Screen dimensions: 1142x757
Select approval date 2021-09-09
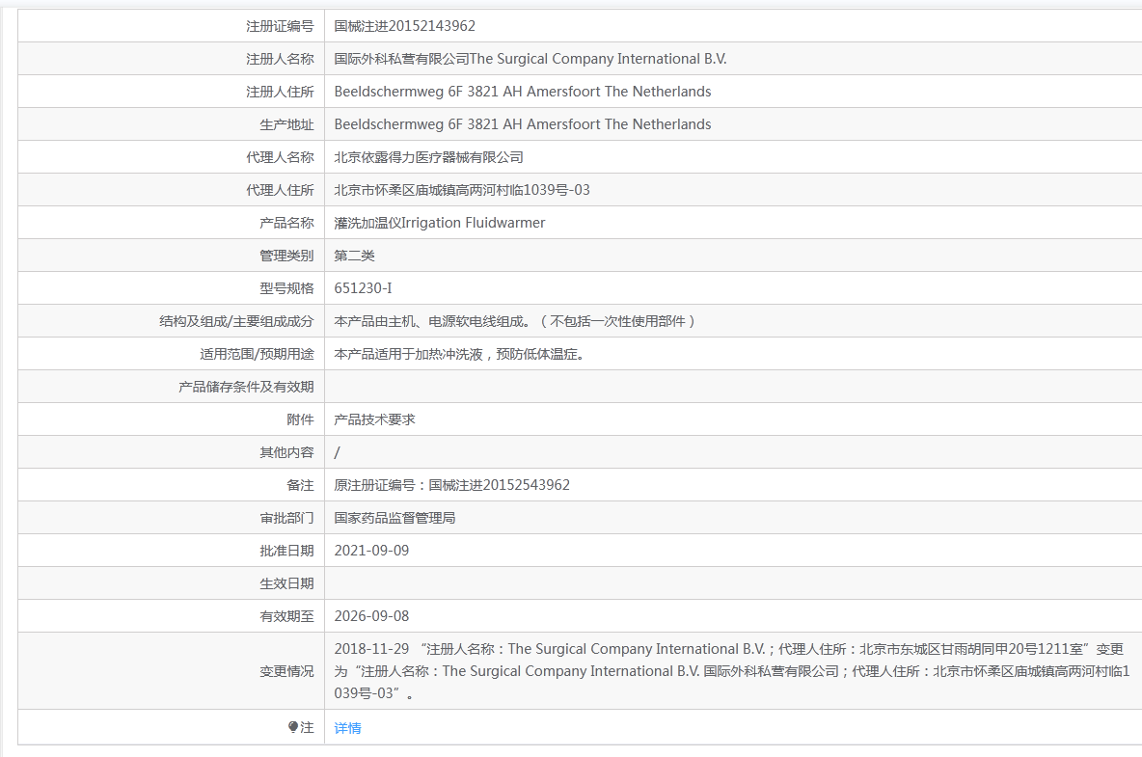pyautogui.click(x=371, y=551)
